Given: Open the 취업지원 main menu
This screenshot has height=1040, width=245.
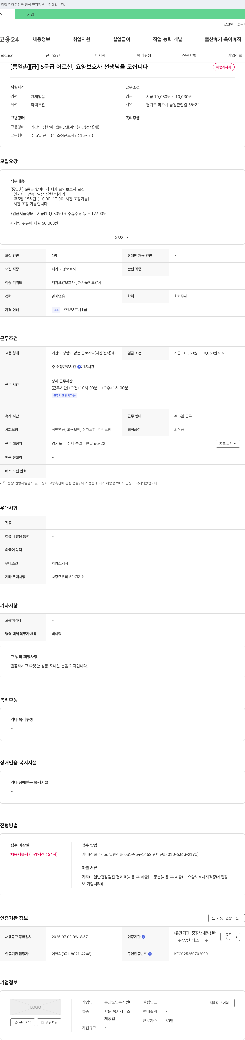Looking at the screenshot, I should click(x=81, y=39).
